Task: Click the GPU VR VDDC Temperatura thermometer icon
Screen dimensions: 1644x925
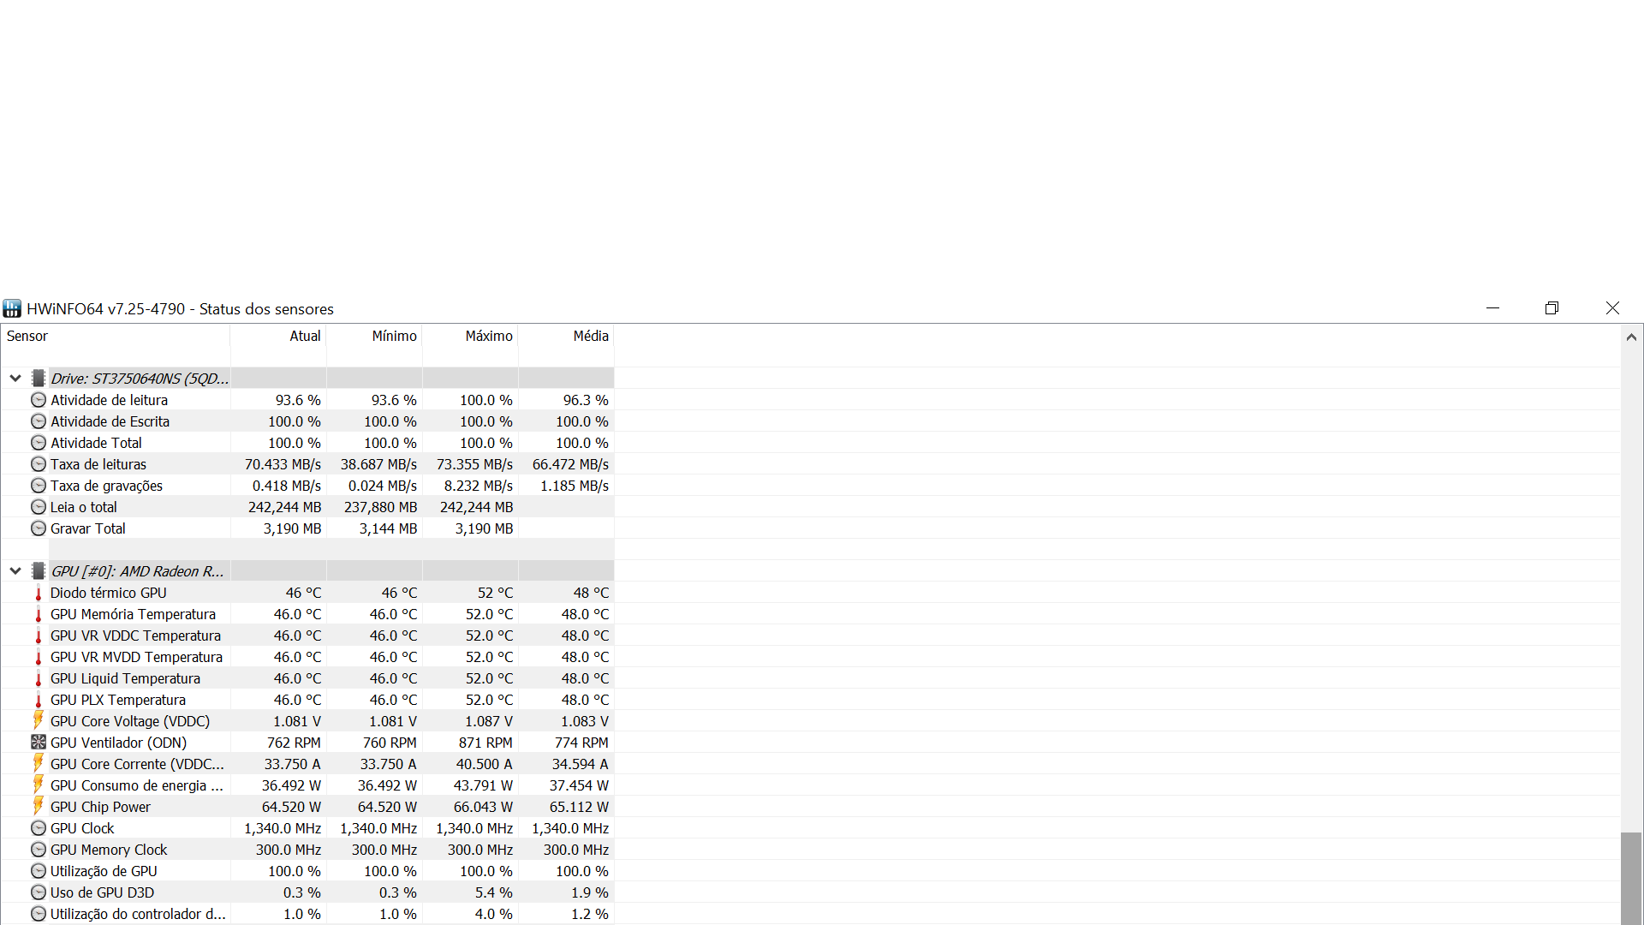Action: (39, 636)
